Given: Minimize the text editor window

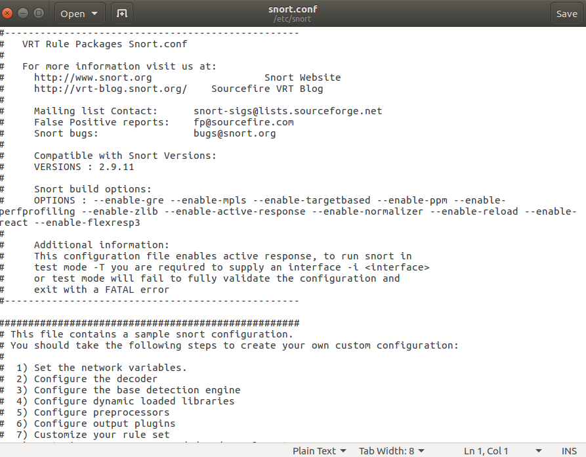Looking at the screenshot, I should (23, 13).
